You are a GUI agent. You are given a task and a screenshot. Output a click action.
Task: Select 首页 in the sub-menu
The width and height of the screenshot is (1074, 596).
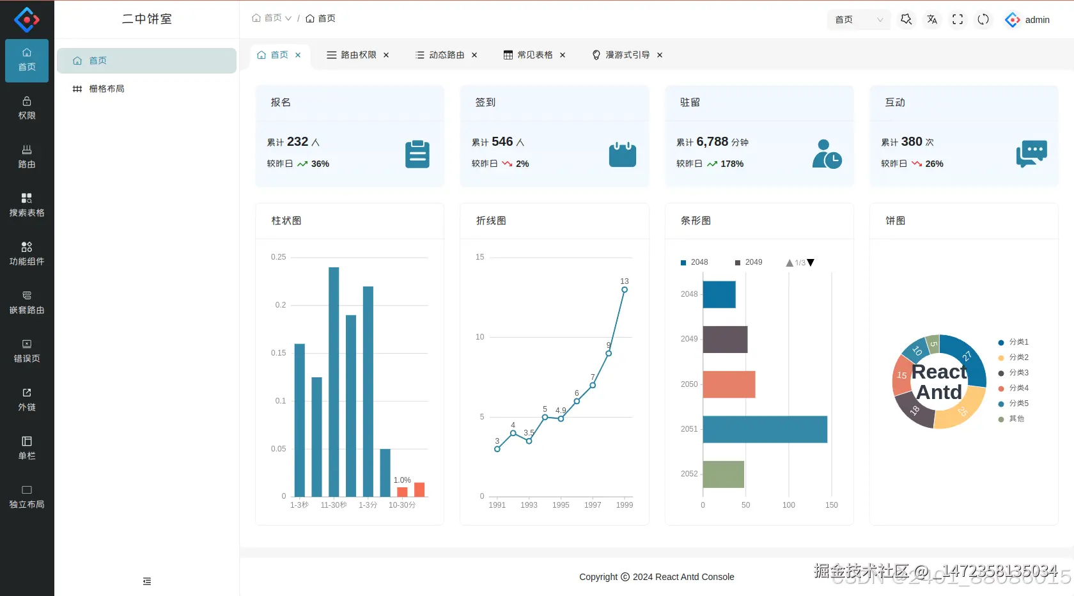[146, 61]
